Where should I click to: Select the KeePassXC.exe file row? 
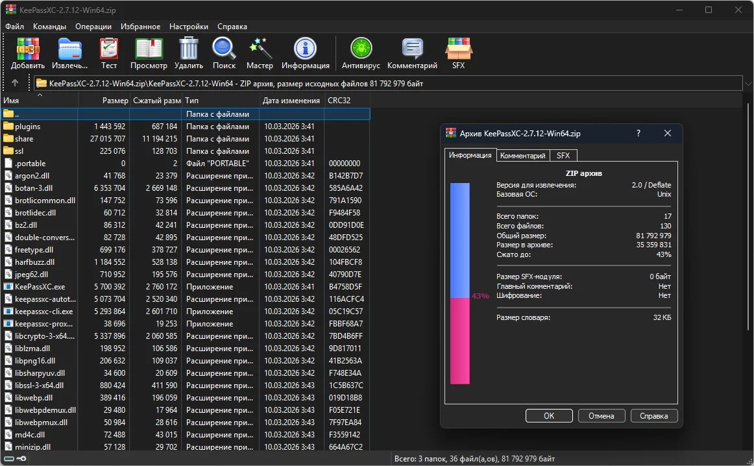[40, 287]
